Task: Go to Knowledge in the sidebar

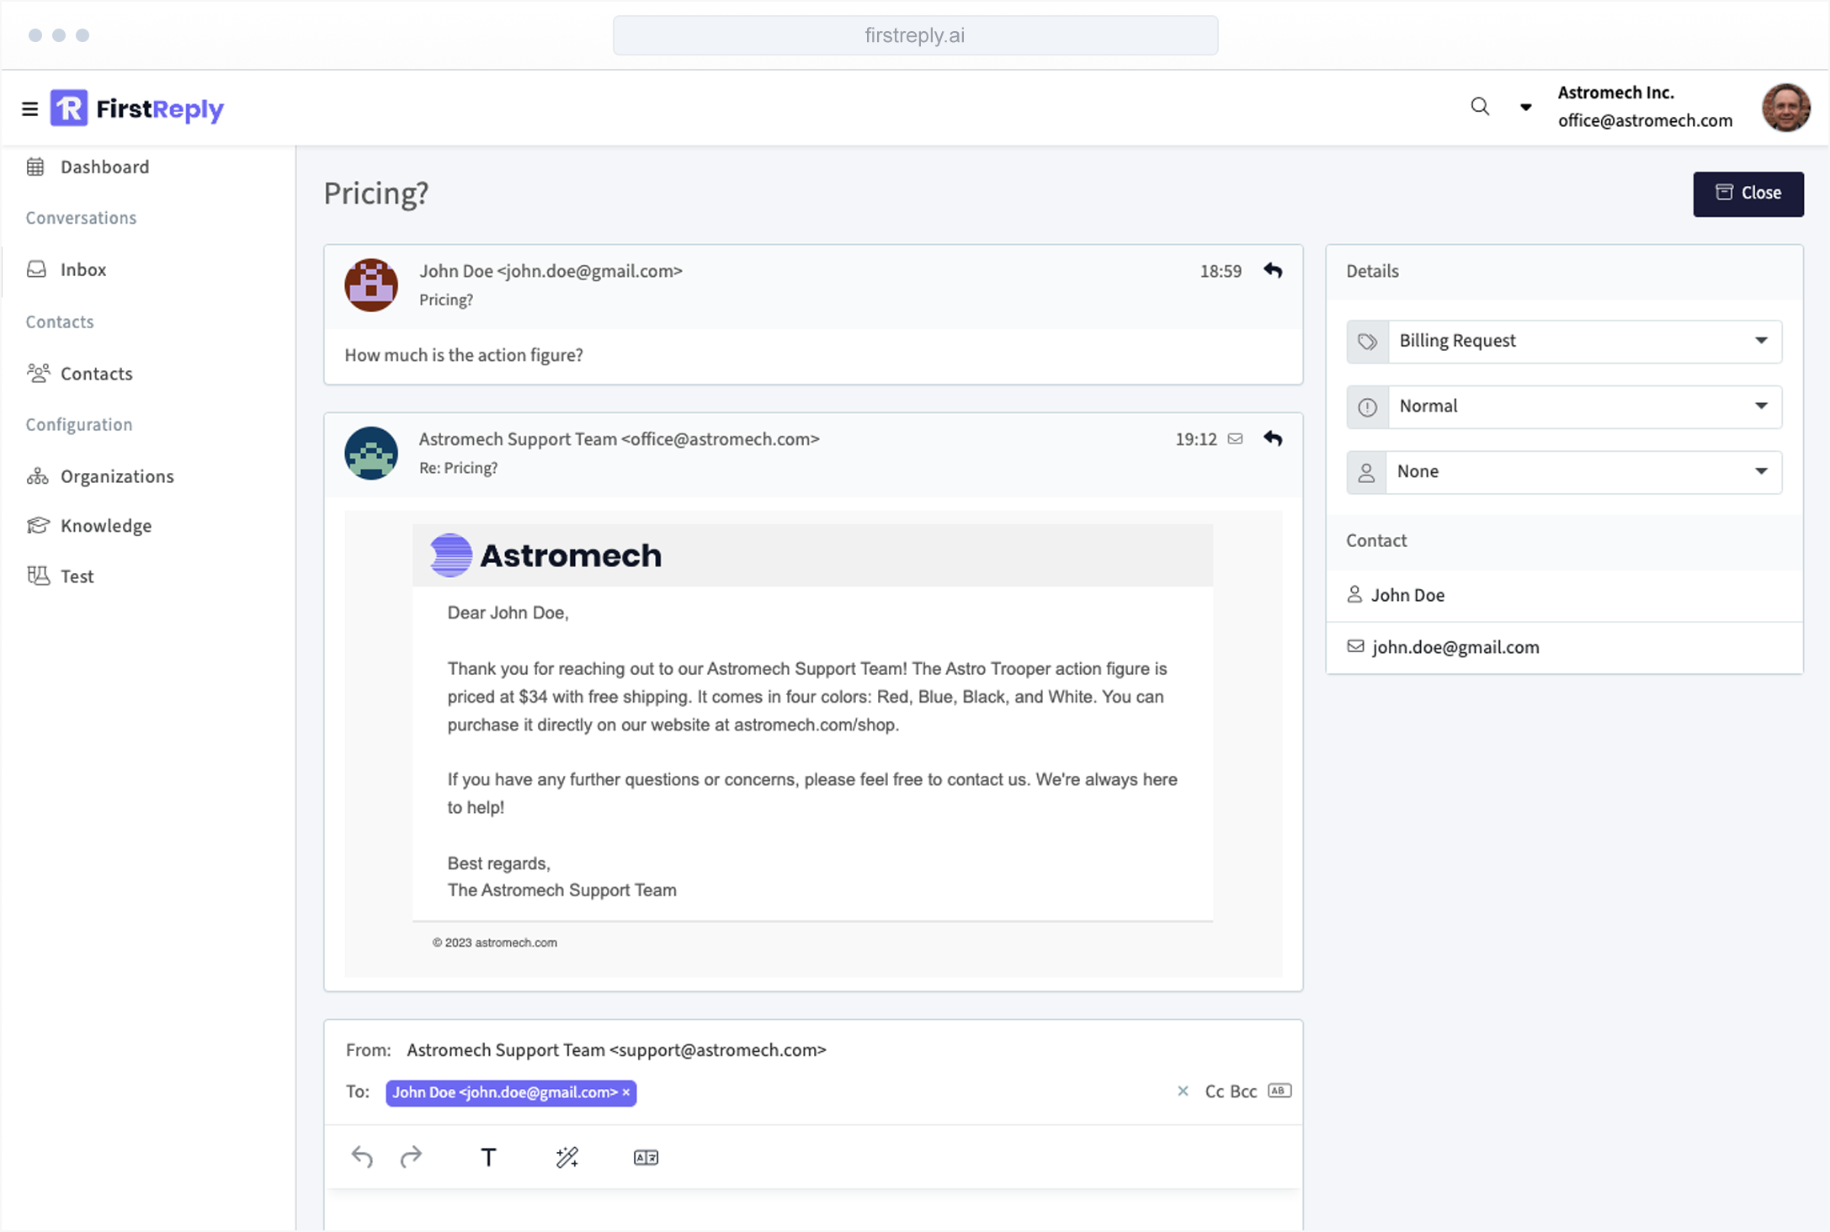Action: [x=105, y=526]
